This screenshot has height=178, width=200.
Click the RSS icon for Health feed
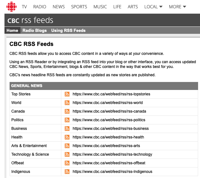(x=67, y=137)
